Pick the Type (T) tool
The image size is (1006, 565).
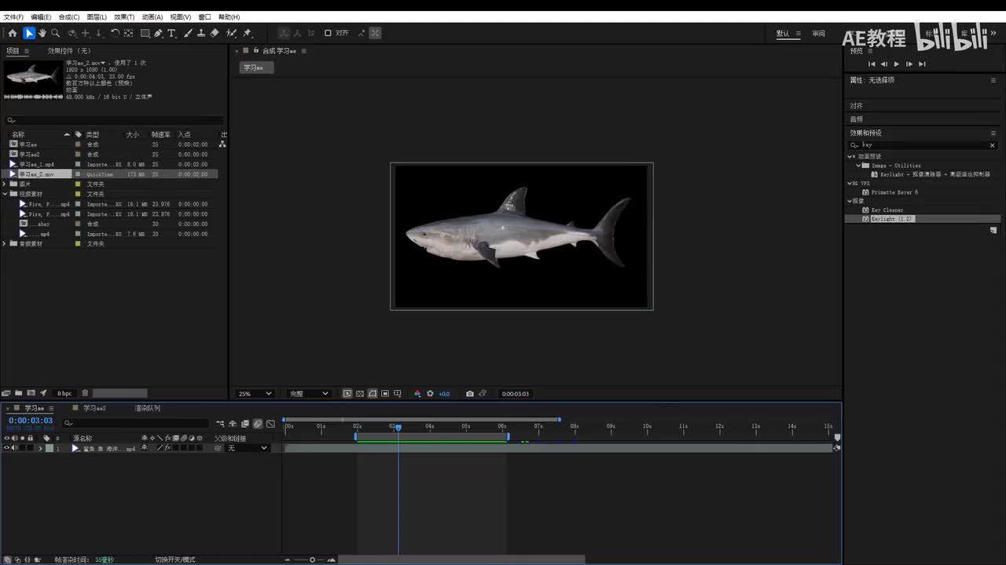[x=171, y=33]
